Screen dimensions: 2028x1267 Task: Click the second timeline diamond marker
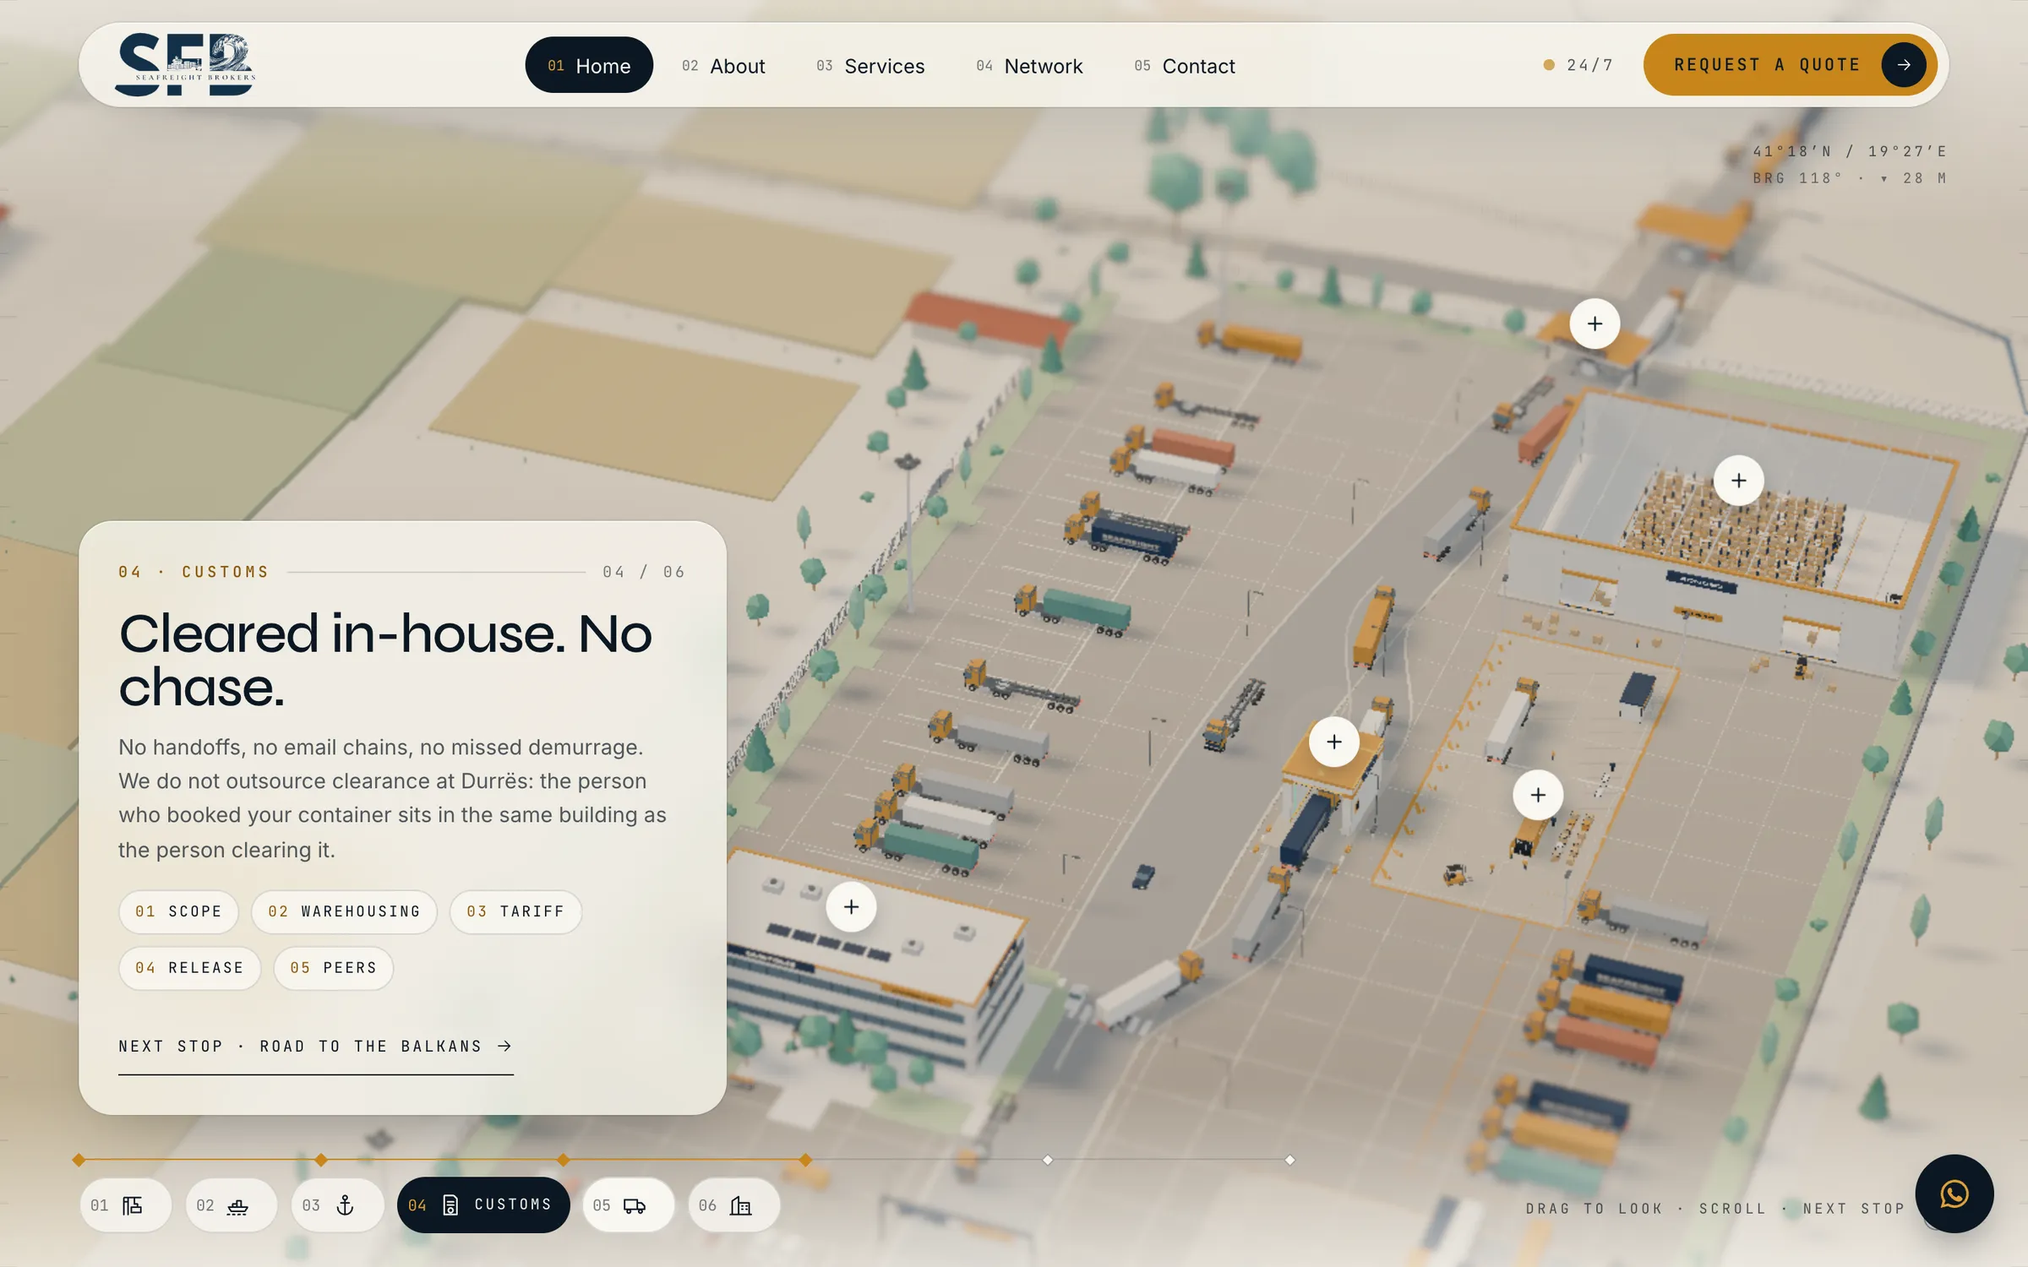(321, 1160)
